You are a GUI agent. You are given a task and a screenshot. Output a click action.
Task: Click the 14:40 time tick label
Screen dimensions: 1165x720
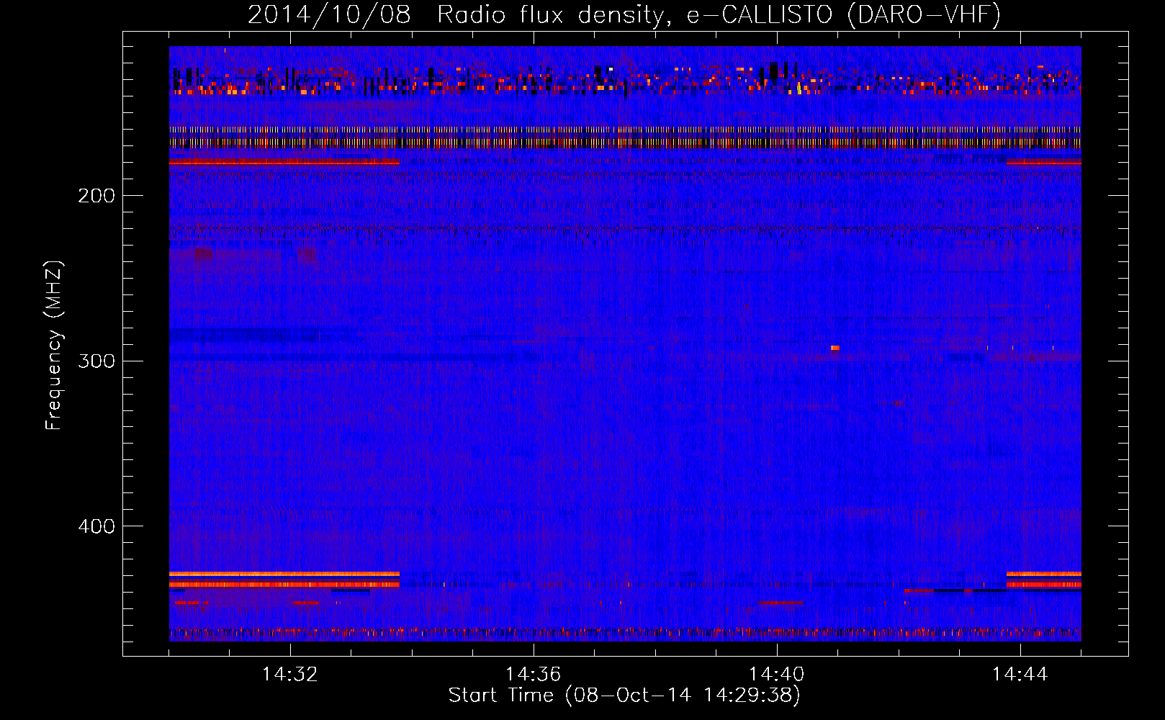pos(776,675)
